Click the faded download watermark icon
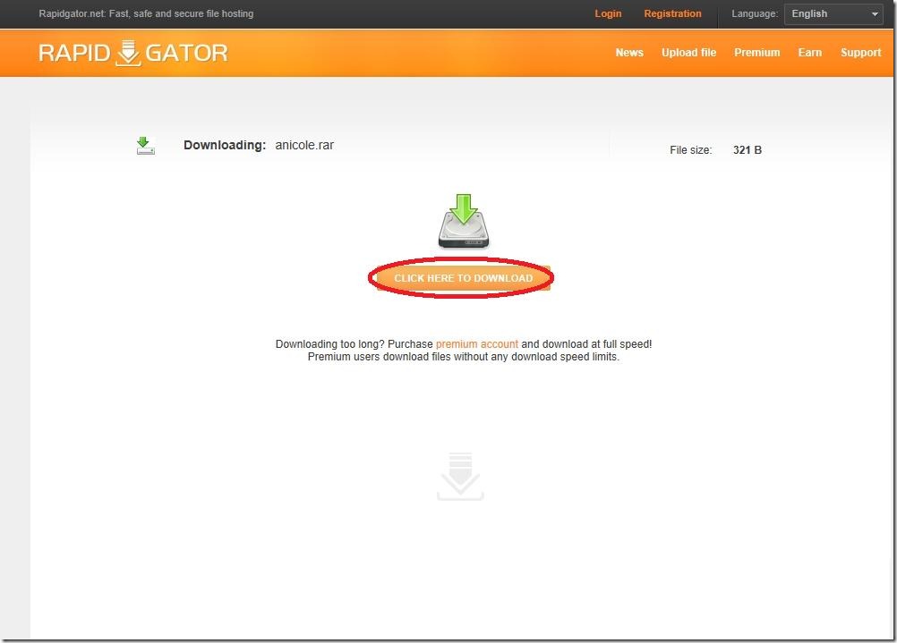 [x=460, y=476]
